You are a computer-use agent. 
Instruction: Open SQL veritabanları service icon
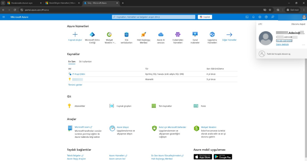click(x=127, y=34)
